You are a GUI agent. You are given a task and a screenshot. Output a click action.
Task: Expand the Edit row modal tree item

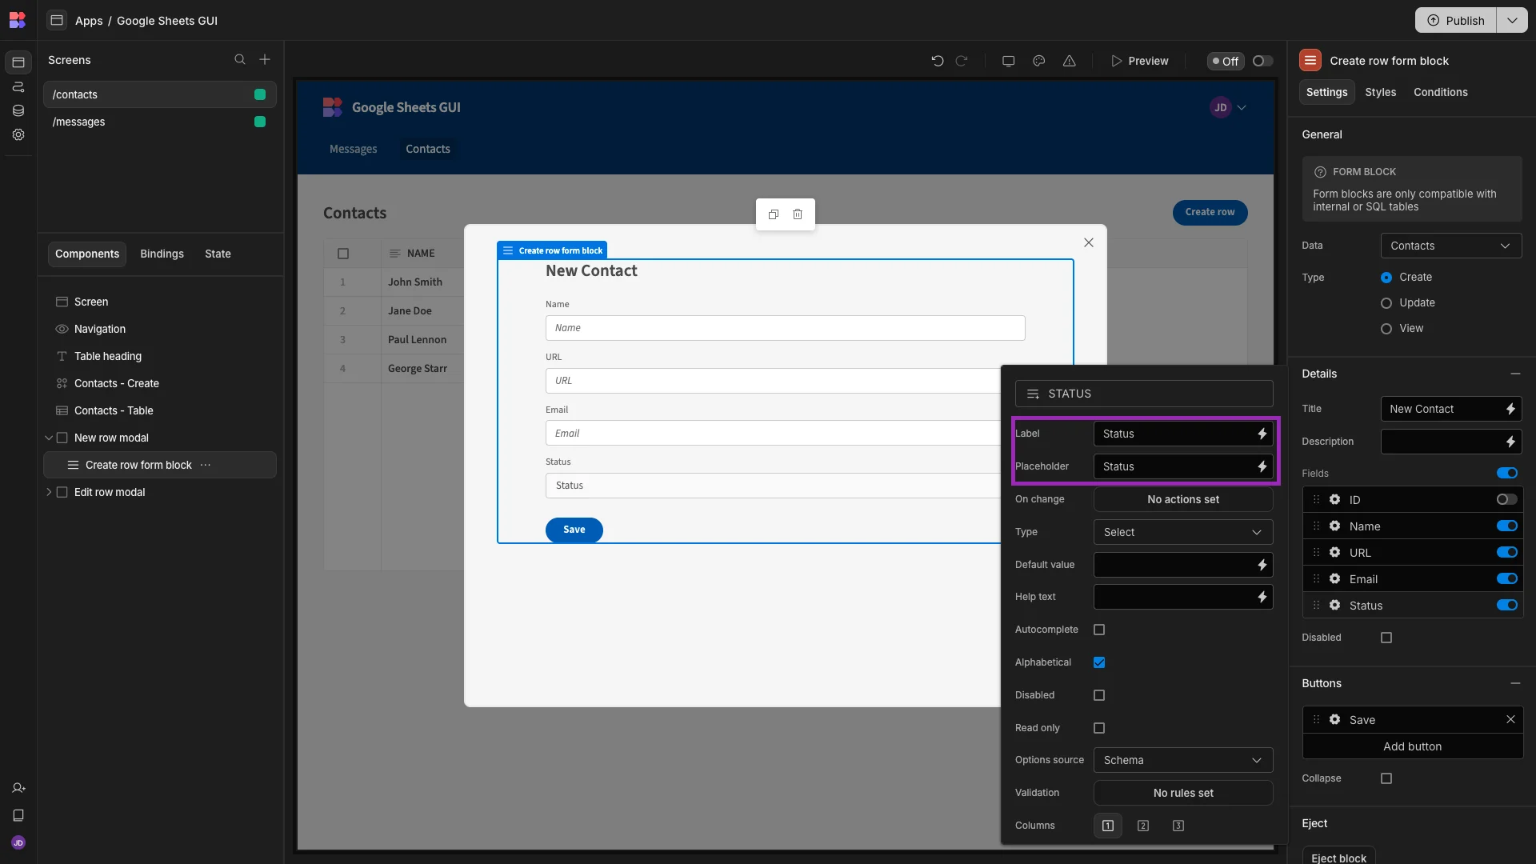49,492
